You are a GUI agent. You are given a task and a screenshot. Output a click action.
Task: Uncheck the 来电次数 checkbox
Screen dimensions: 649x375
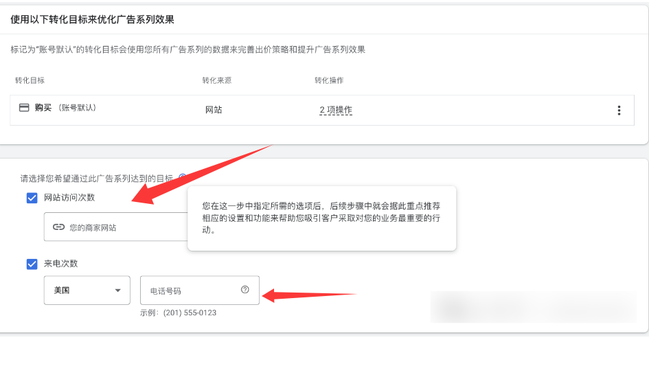[32, 264]
